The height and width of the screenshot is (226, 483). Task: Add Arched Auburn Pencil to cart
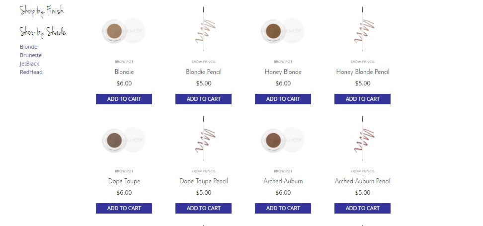362,209
